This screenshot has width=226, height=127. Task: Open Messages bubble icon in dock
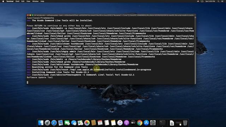[x=74, y=123]
